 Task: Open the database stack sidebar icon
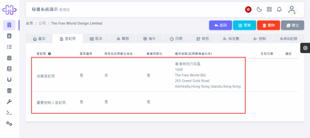click(x=9, y=91)
